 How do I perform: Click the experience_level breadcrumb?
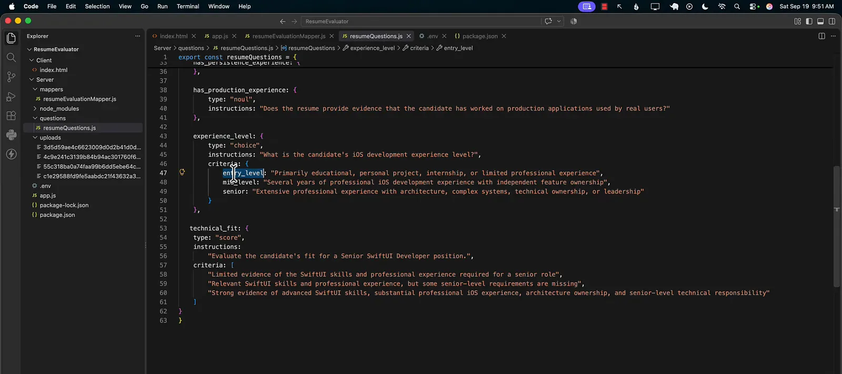coord(372,48)
